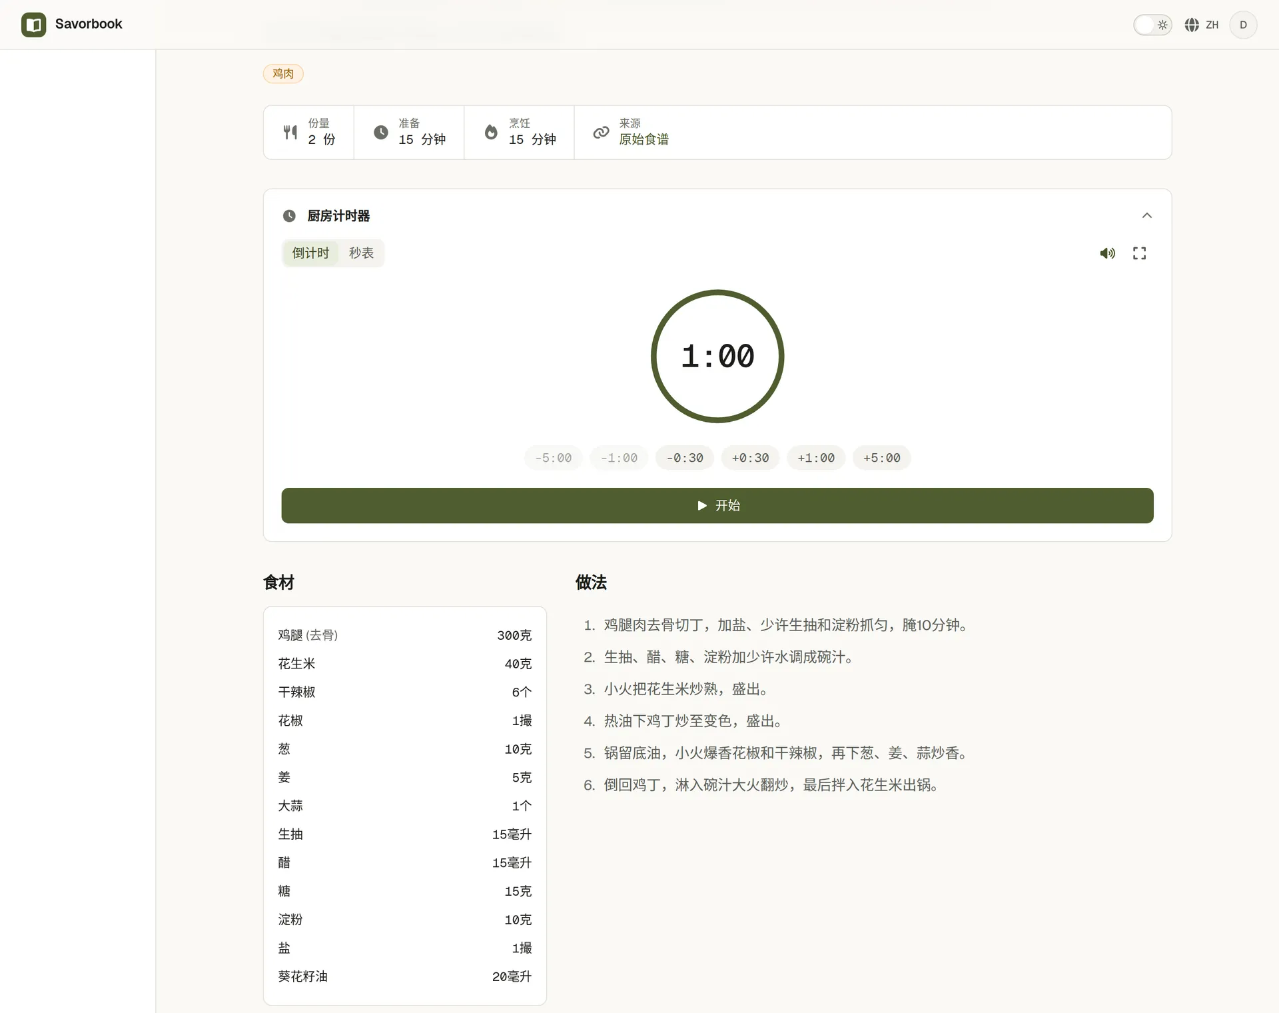Toggle the light/dark theme switch
The height and width of the screenshot is (1013, 1279).
[1152, 25]
